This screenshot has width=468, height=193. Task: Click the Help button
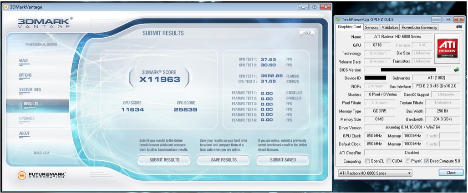(306, 33)
